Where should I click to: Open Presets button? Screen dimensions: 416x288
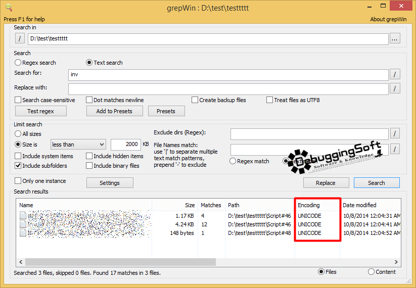166,111
